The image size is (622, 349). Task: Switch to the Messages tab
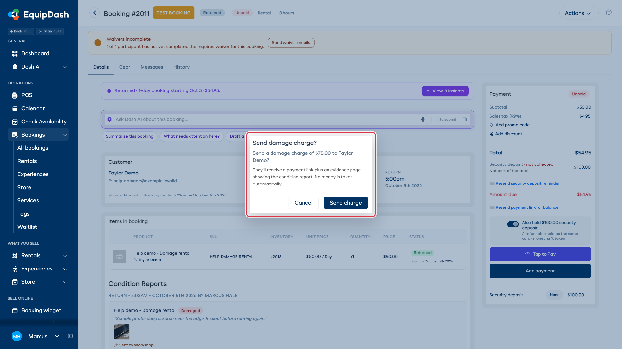tap(152, 67)
